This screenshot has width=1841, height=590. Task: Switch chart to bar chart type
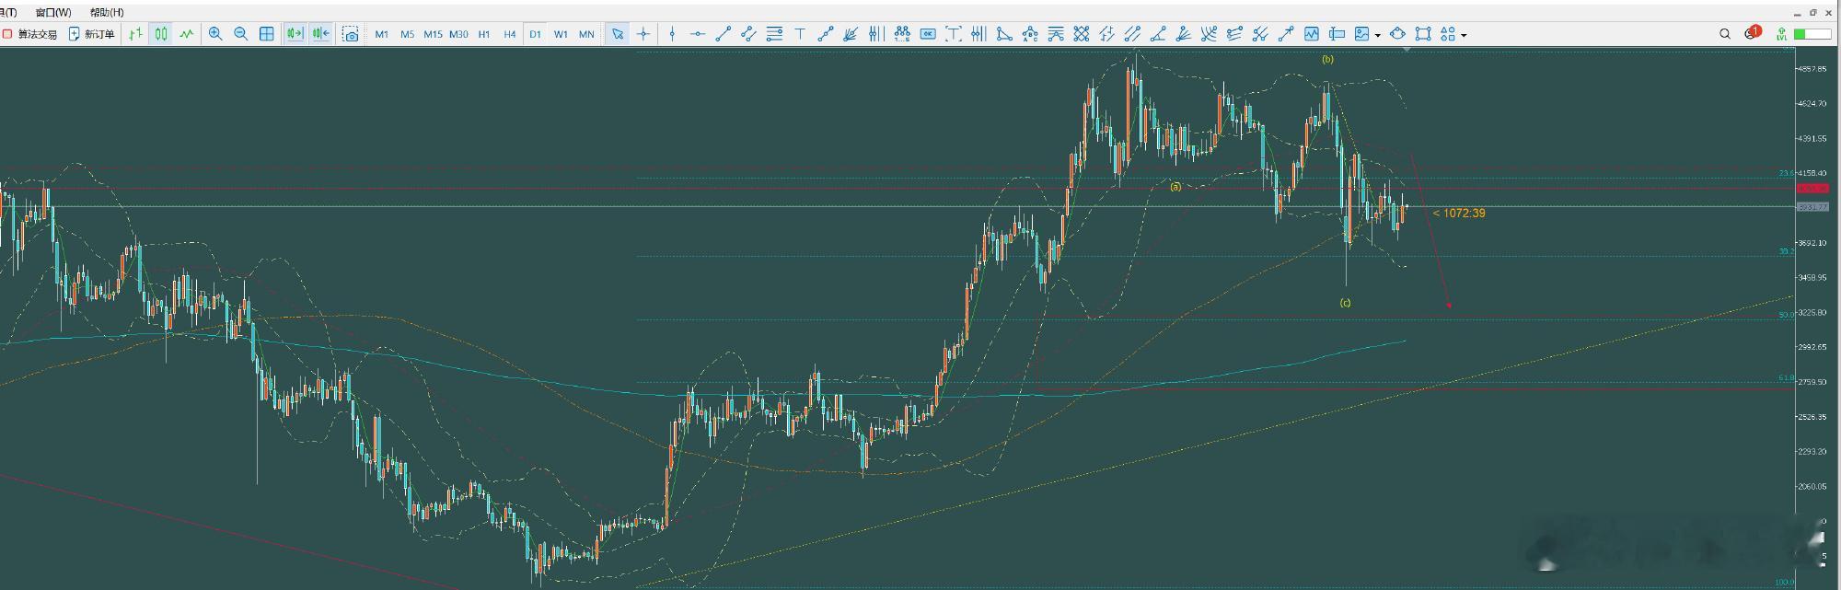(x=135, y=34)
